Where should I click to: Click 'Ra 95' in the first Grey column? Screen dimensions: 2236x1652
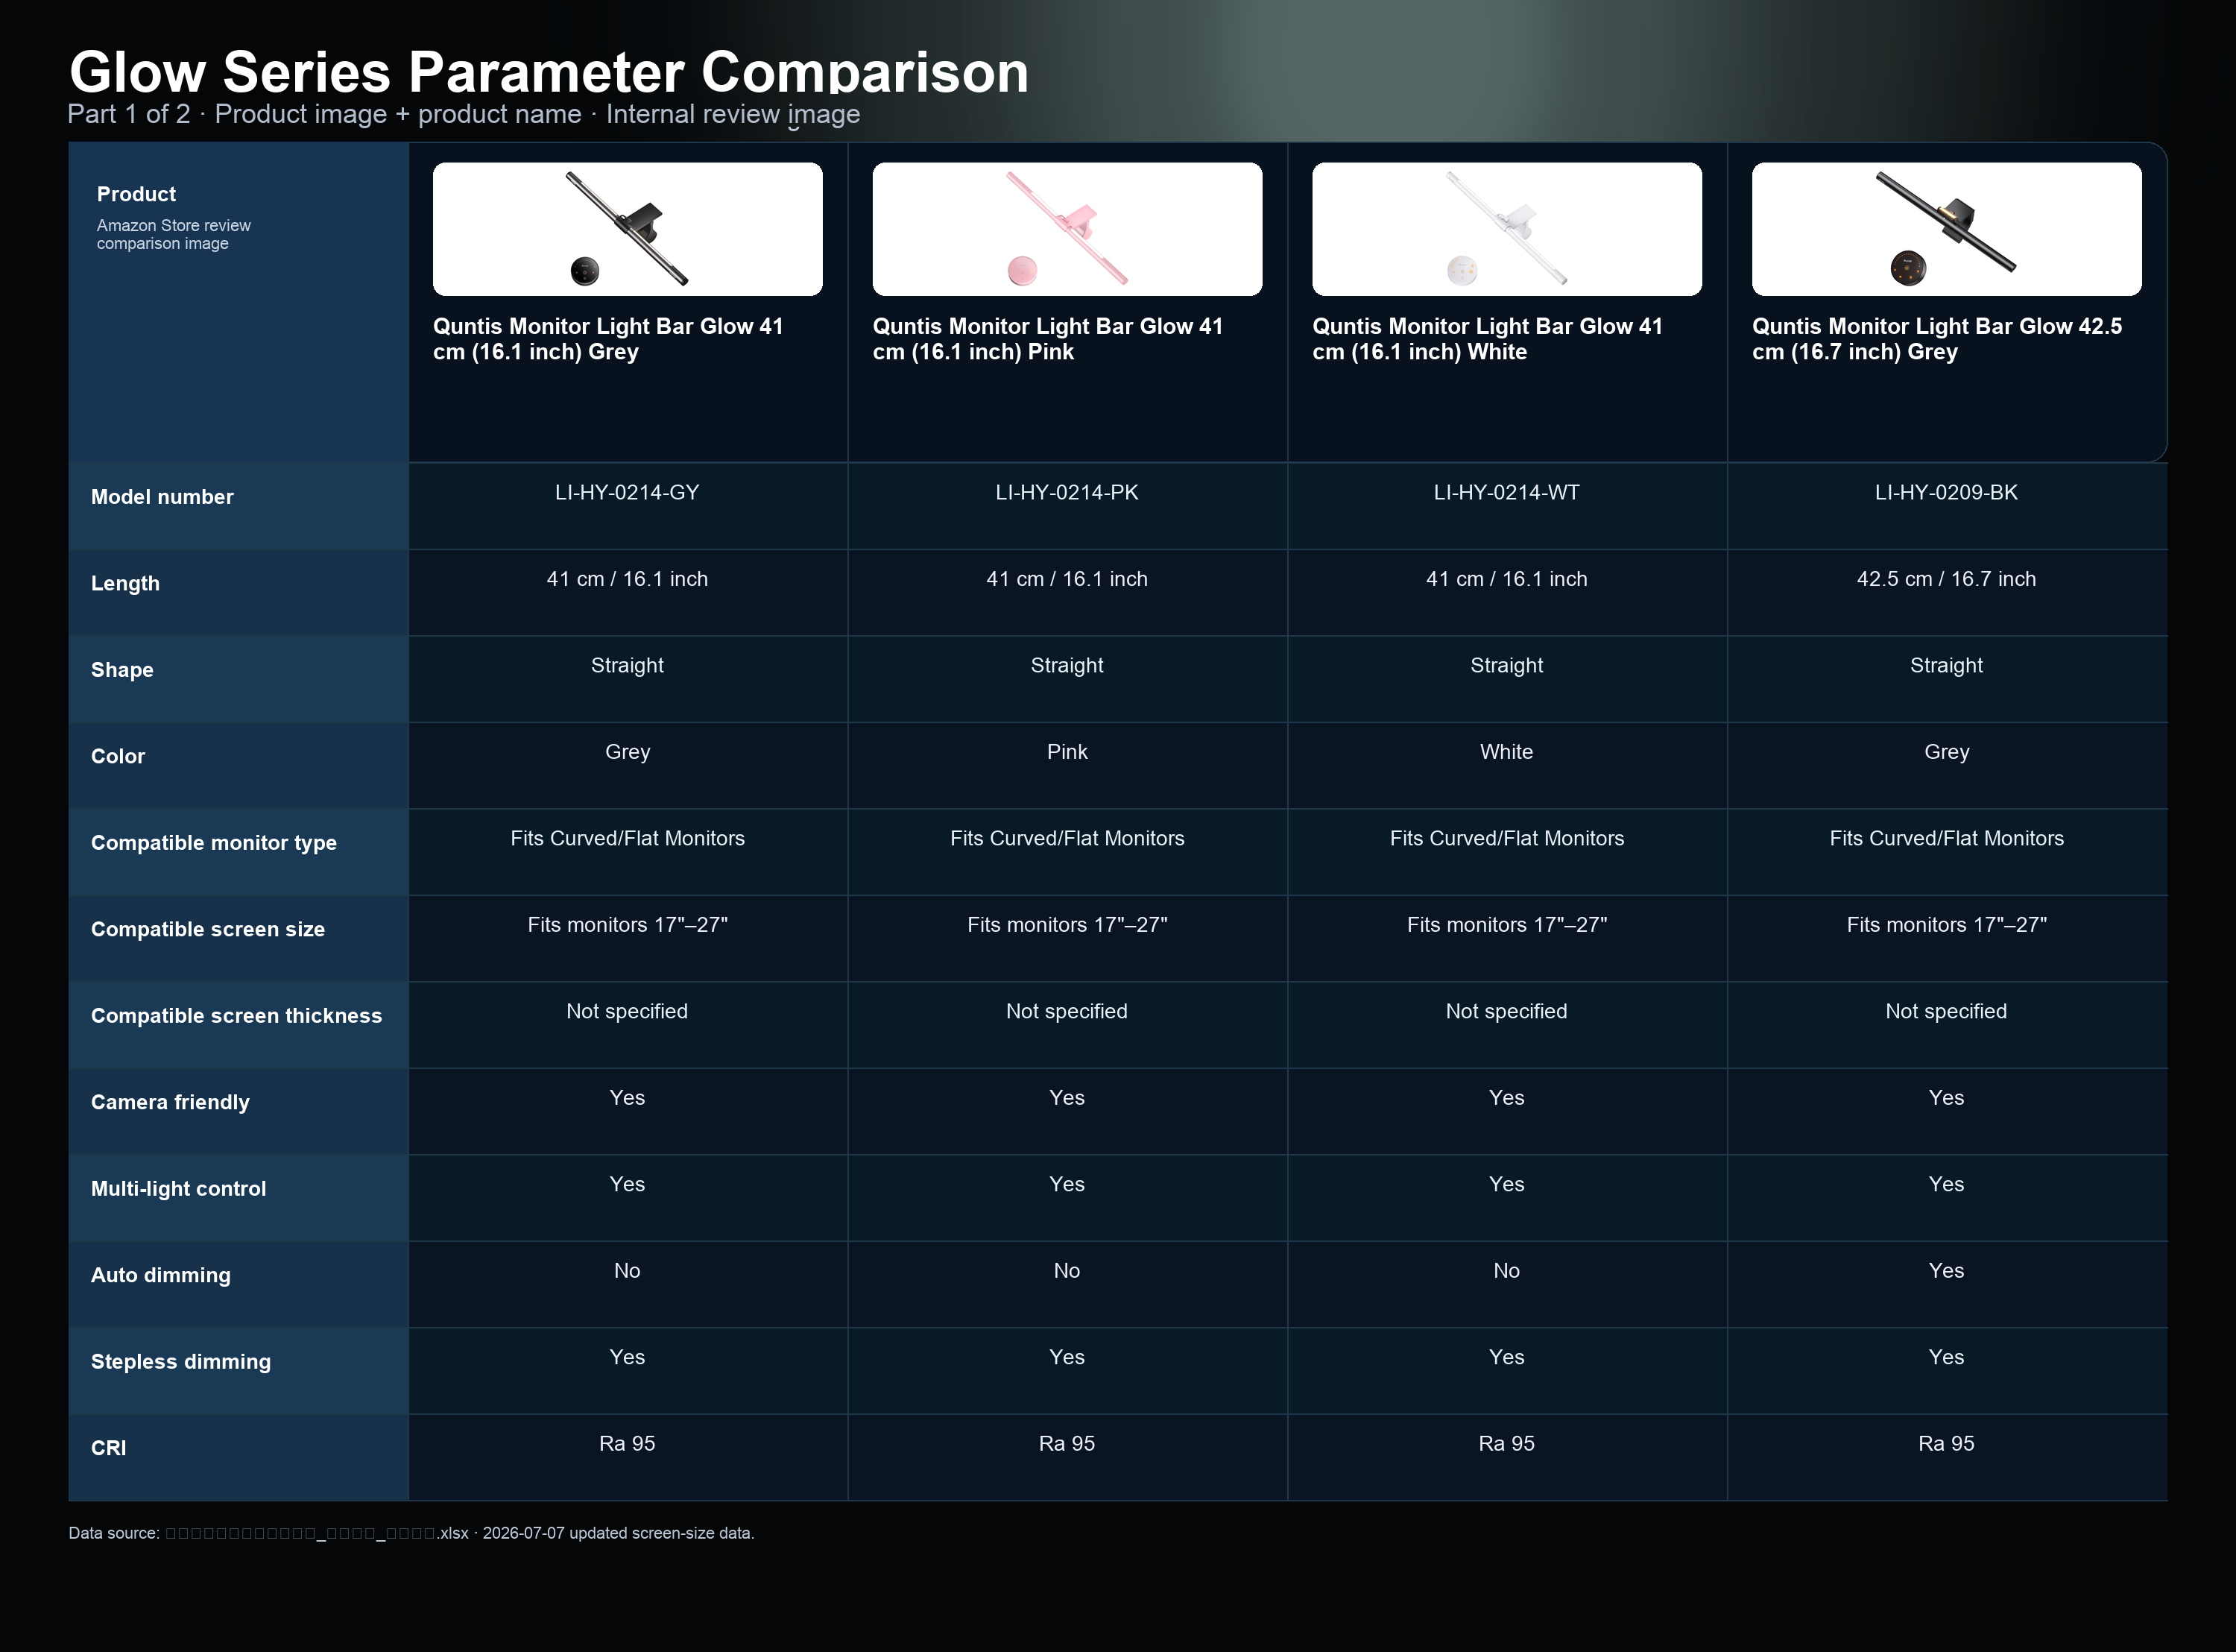point(627,1444)
